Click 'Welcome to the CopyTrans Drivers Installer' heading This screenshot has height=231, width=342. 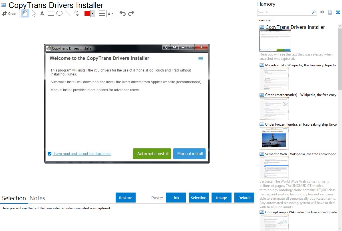(x=99, y=58)
